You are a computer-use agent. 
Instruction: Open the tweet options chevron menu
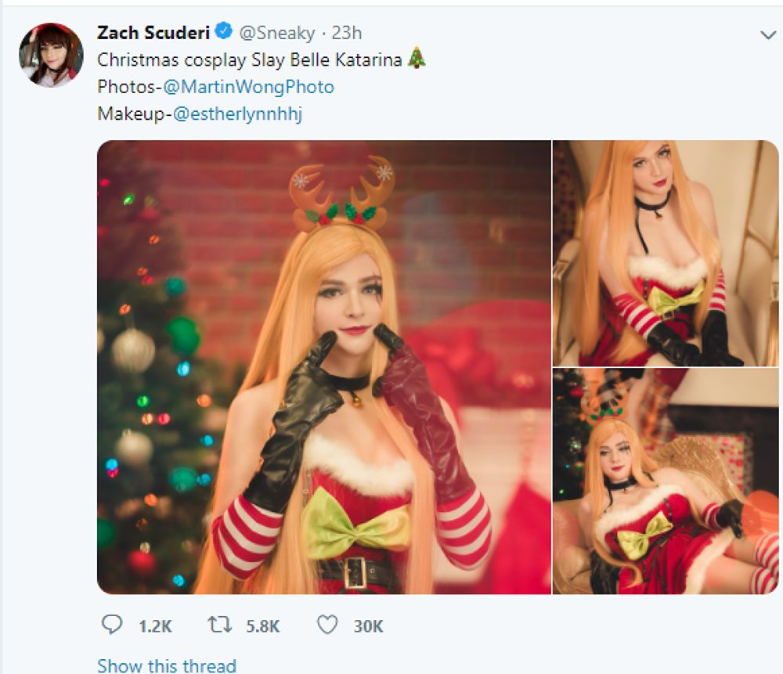pyautogui.click(x=767, y=34)
